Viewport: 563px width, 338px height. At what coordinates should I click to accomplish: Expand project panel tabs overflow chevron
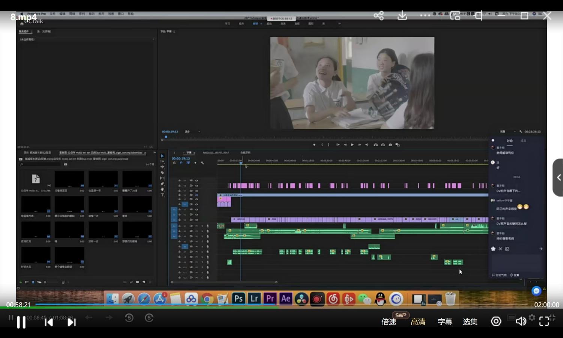click(x=154, y=153)
